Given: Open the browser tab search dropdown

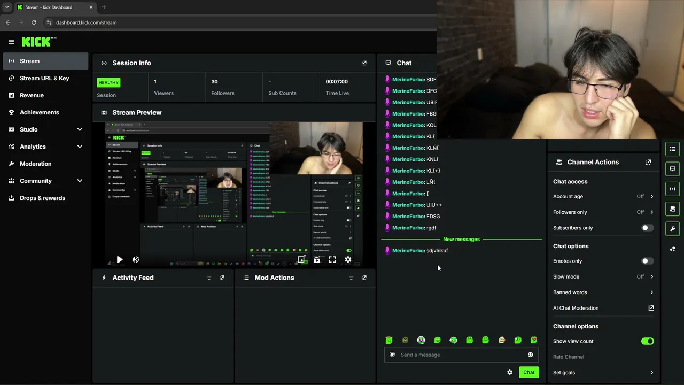Looking at the screenshot, I should [x=7, y=7].
